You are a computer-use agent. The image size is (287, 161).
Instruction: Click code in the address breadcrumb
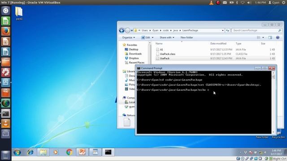(165, 30)
